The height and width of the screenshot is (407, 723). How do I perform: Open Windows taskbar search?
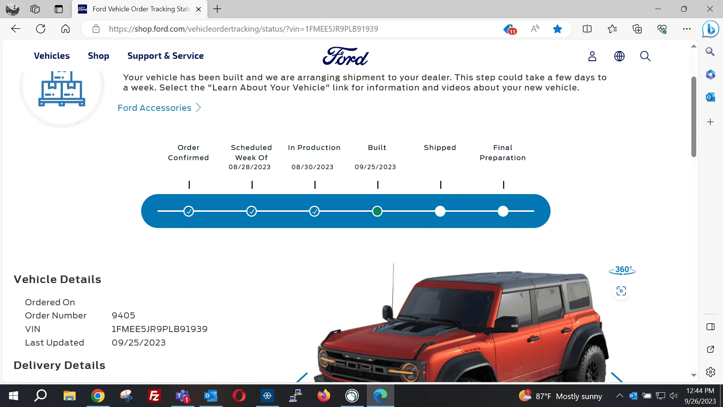pos(41,396)
